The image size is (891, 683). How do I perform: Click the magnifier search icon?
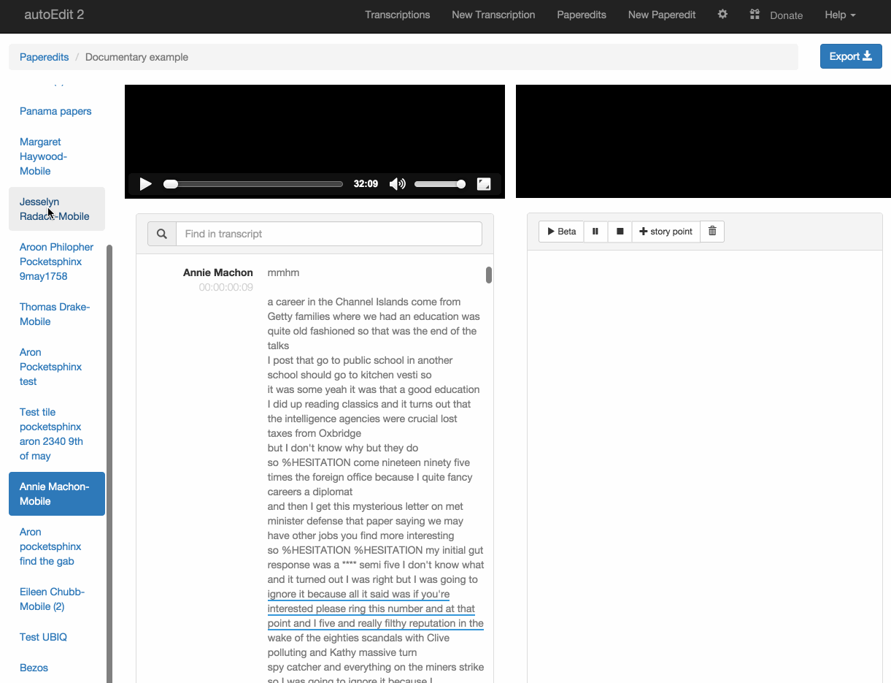point(162,234)
